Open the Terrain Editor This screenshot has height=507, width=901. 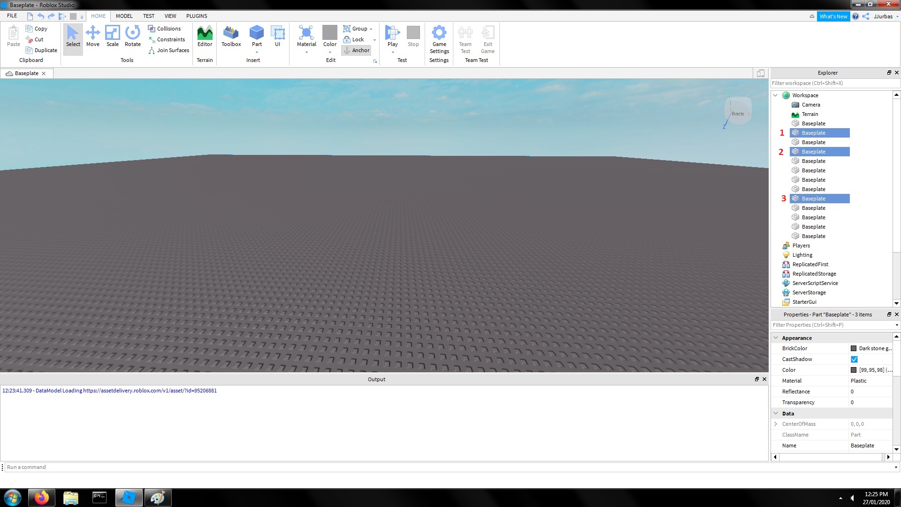[x=205, y=37]
